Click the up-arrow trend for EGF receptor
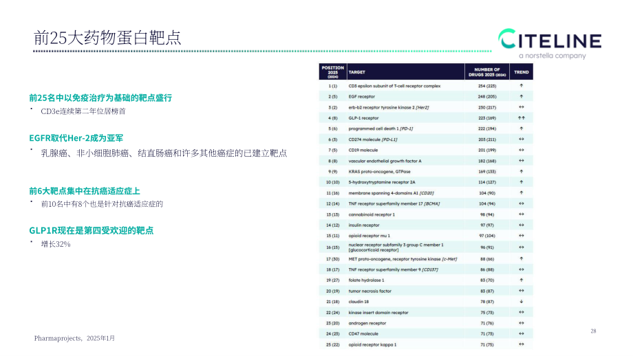Viewport: 633px width, 356px height. tap(521, 96)
